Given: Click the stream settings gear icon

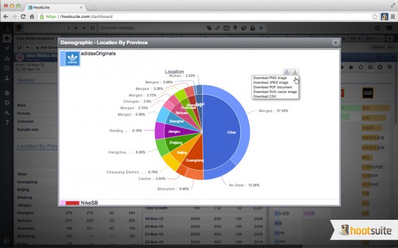Looking at the screenshot, I should [x=380, y=67].
